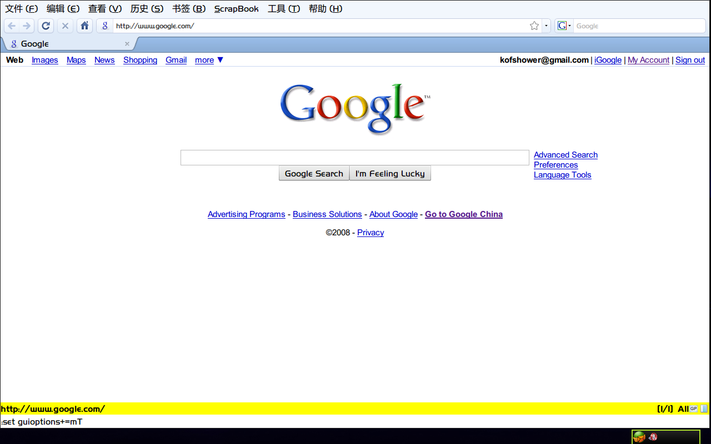Reload the current page

[46, 26]
